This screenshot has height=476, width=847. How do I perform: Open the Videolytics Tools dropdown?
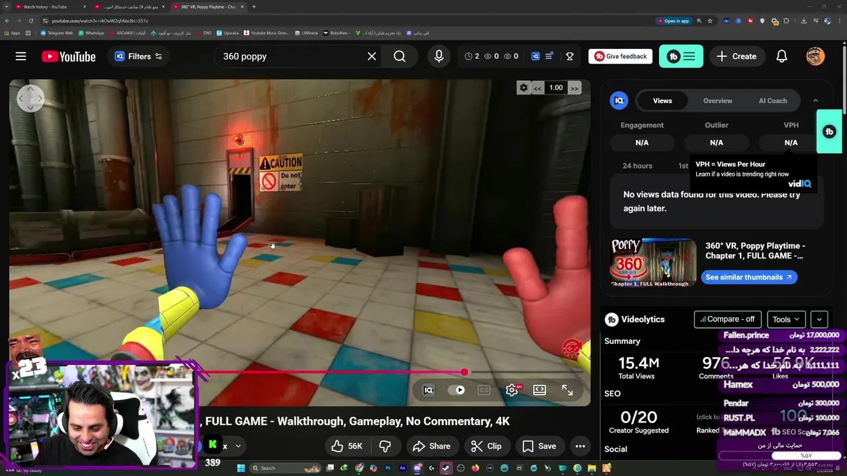(785, 319)
